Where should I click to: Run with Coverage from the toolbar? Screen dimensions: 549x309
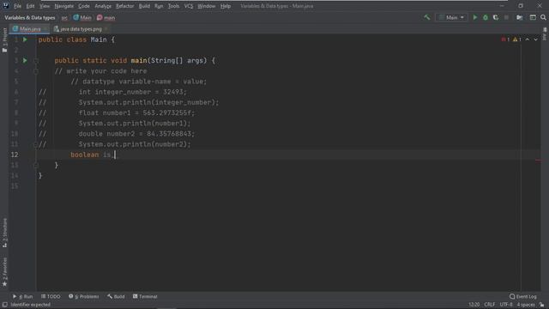click(496, 17)
